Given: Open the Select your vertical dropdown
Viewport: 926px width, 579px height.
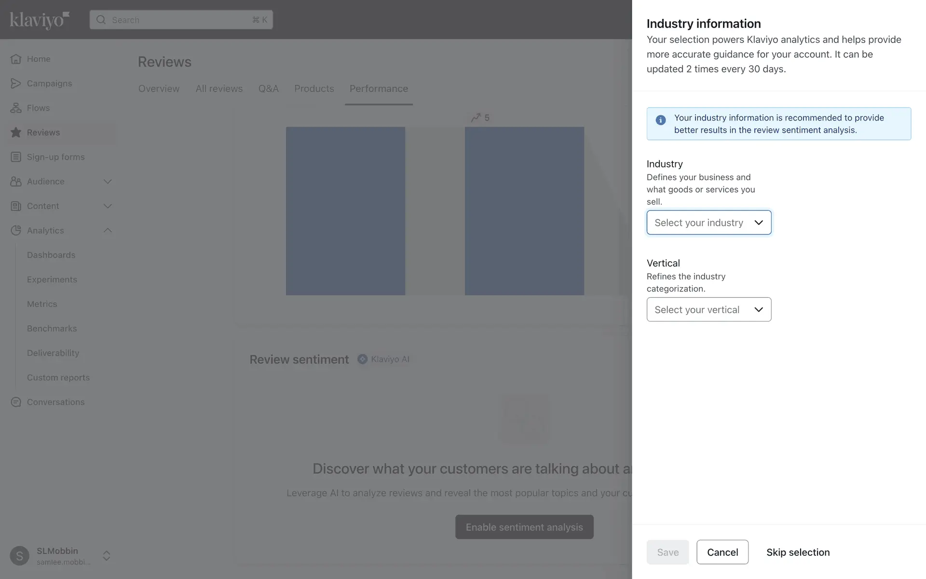Looking at the screenshot, I should click(x=708, y=310).
